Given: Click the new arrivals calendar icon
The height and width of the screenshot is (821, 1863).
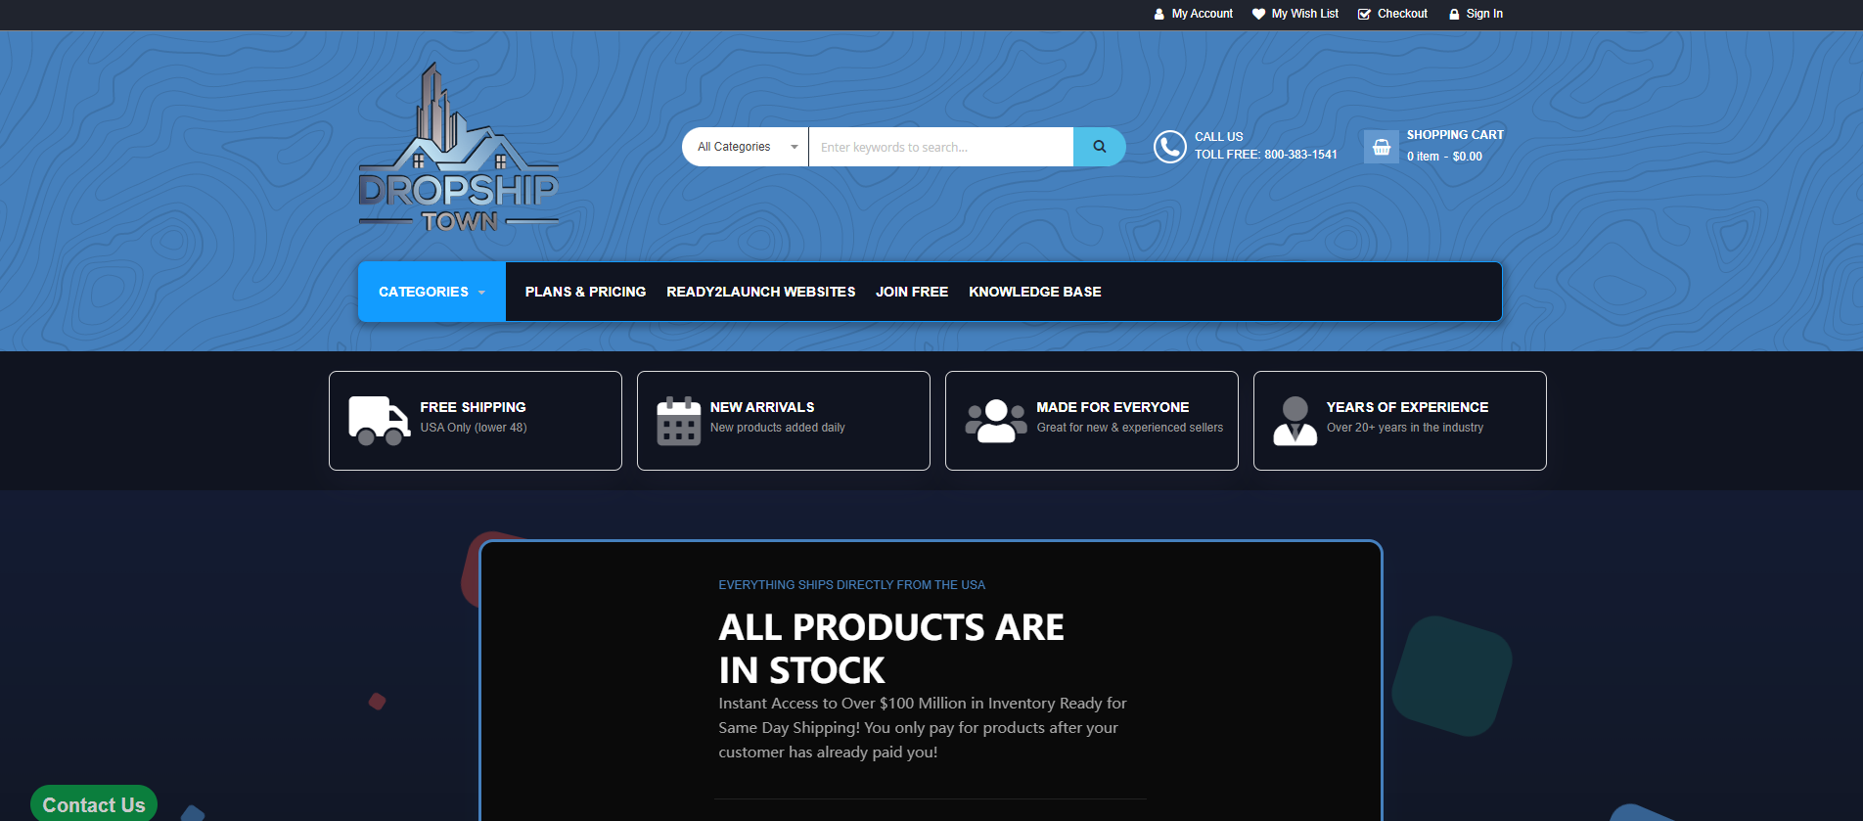Looking at the screenshot, I should point(679,421).
